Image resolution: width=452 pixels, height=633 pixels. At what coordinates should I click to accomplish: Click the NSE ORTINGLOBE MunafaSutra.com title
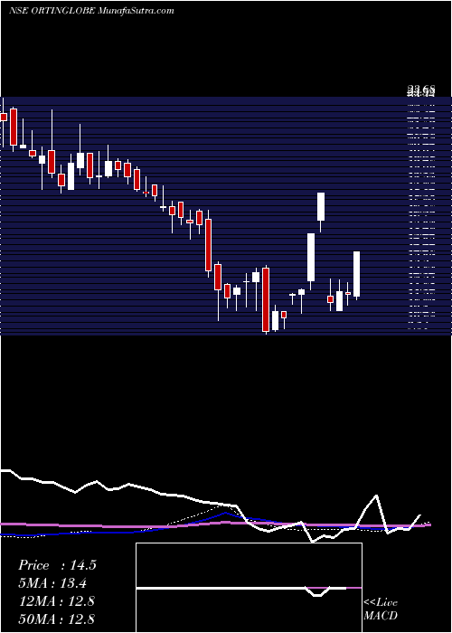[91, 11]
